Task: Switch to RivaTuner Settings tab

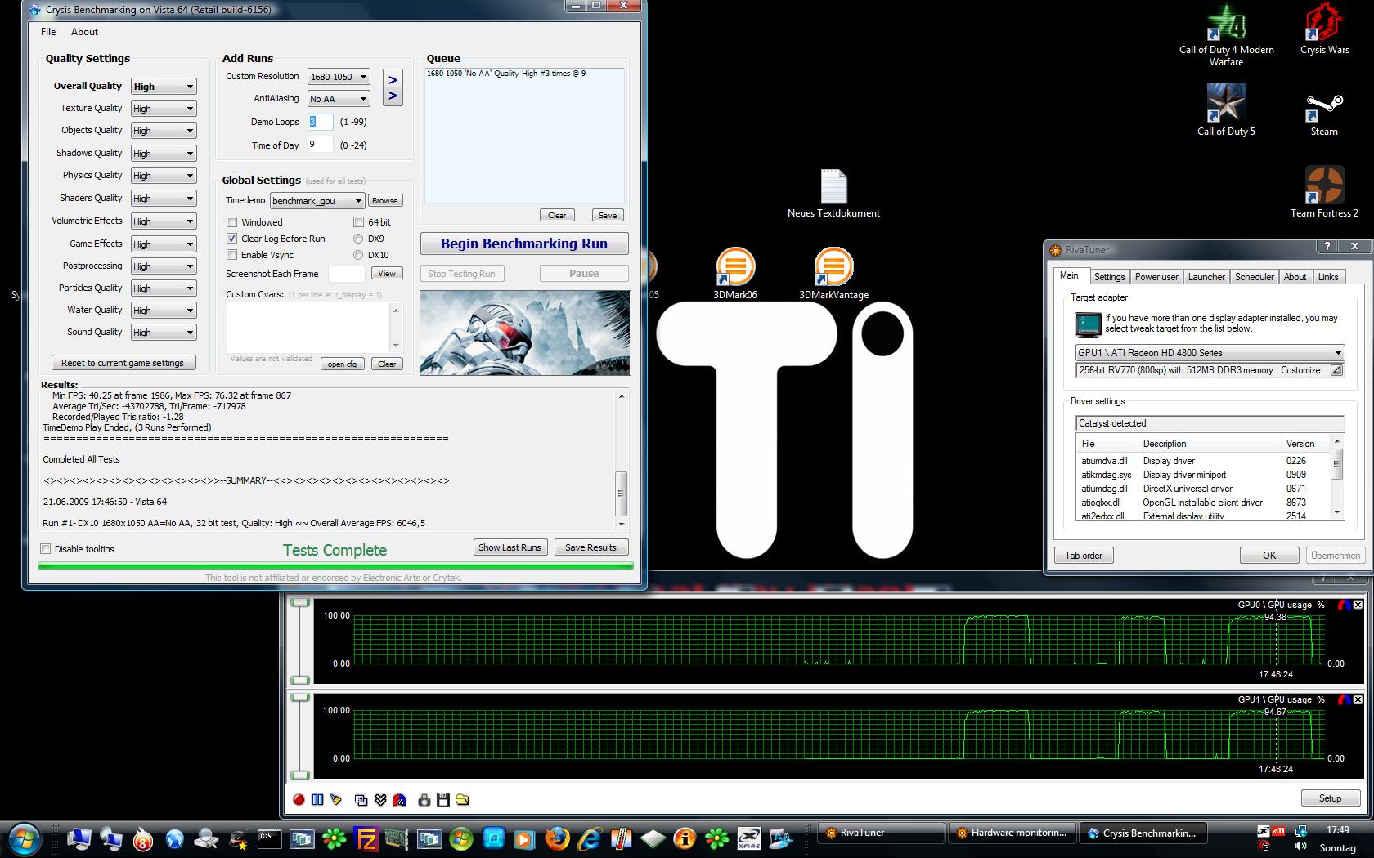Action: click(1109, 277)
